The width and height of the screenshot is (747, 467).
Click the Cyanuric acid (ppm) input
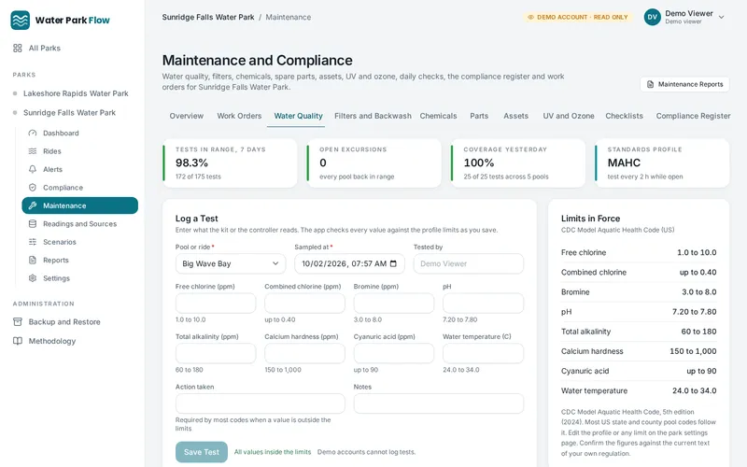point(394,354)
